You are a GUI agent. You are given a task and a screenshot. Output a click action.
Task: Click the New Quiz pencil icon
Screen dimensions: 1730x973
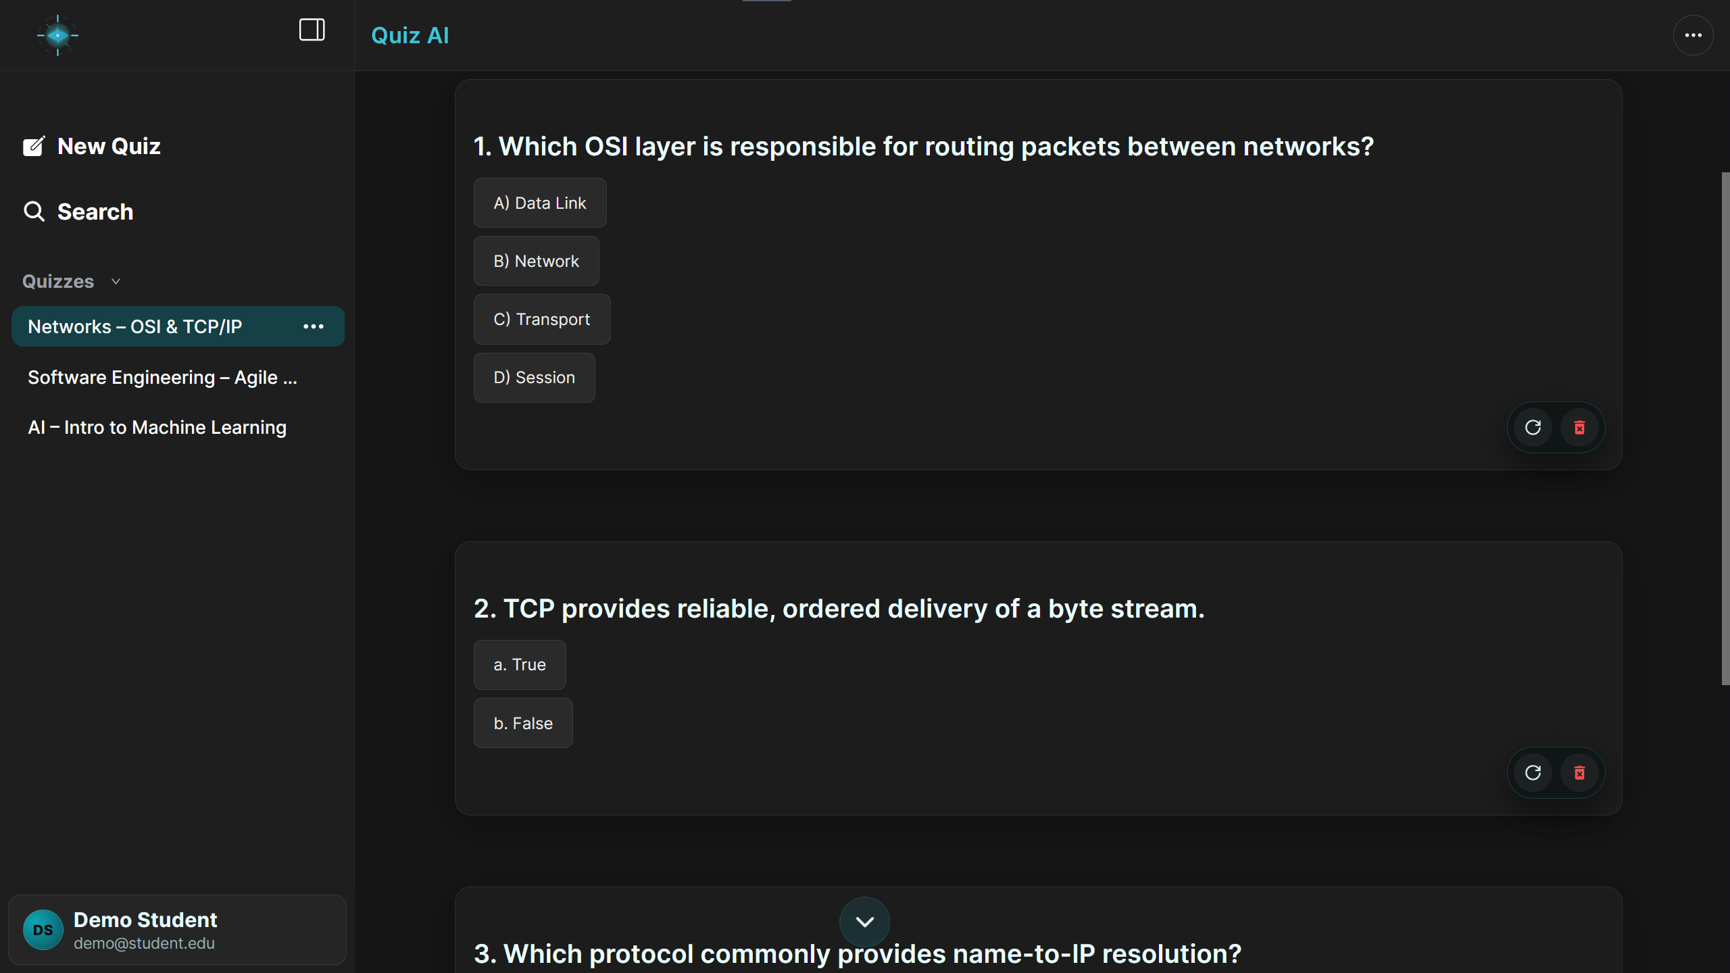[x=34, y=146]
